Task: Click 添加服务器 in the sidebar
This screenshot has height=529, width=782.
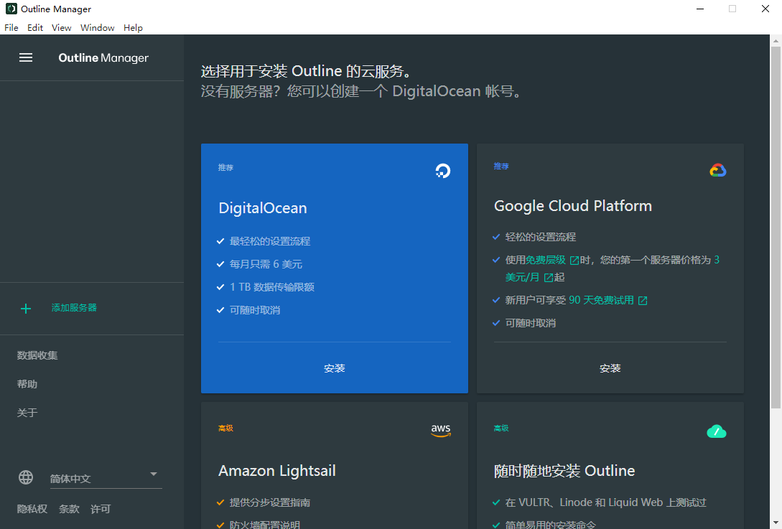Action: [74, 308]
